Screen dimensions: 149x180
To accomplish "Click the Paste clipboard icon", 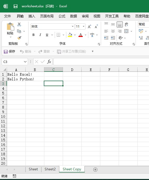I will click(10, 27).
